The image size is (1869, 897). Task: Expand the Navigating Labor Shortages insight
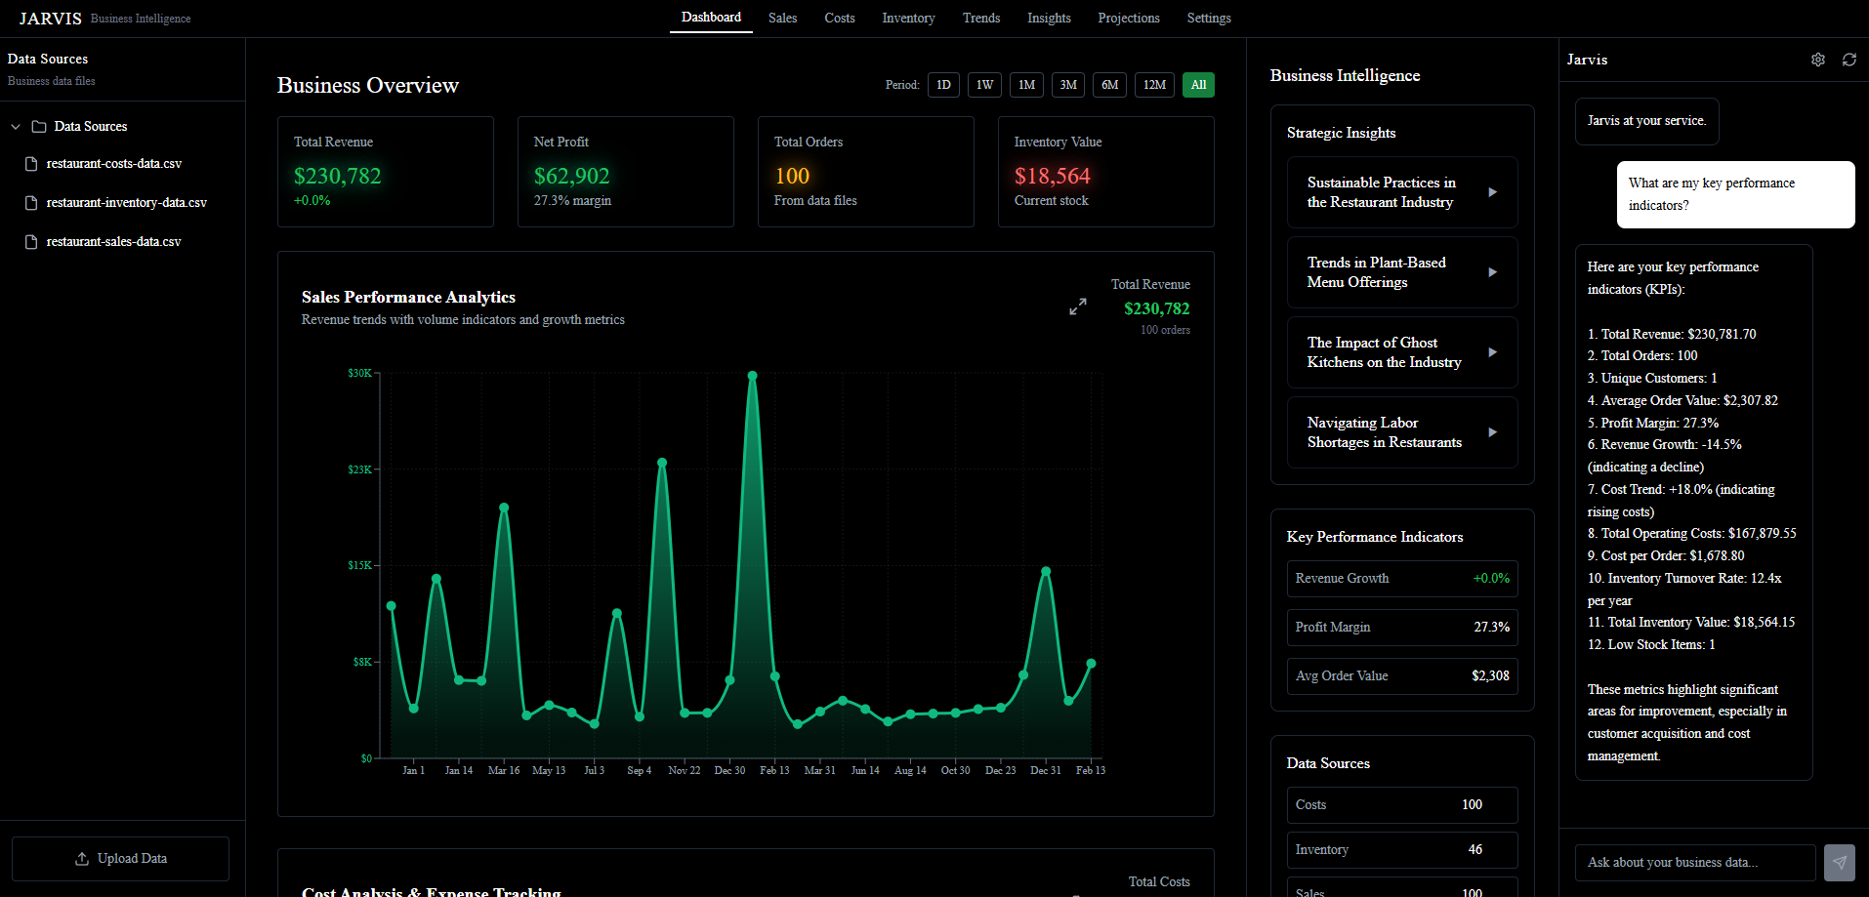point(1492,431)
